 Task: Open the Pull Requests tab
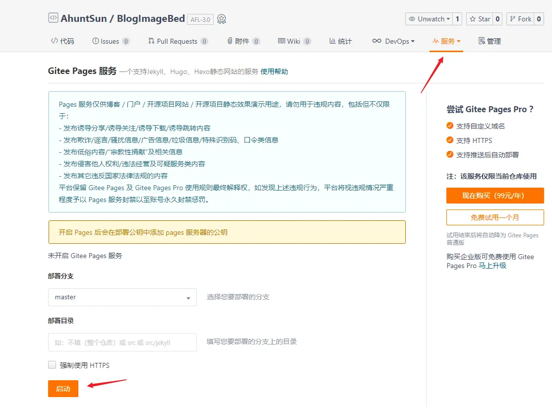pyautogui.click(x=178, y=41)
